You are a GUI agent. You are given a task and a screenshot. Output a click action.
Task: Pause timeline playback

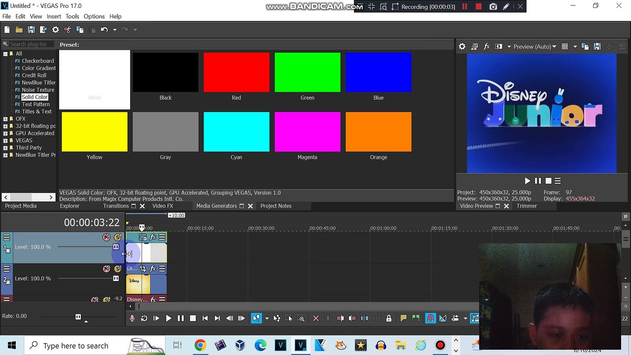click(180, 319)
